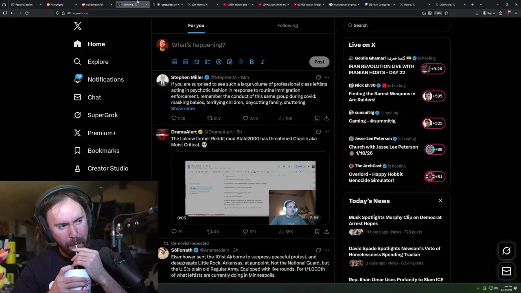Image resolution: width=521 pixels, height=293 pixels.
Task: Open more options on Stephen Miller's post
Action: coord(326,77)
